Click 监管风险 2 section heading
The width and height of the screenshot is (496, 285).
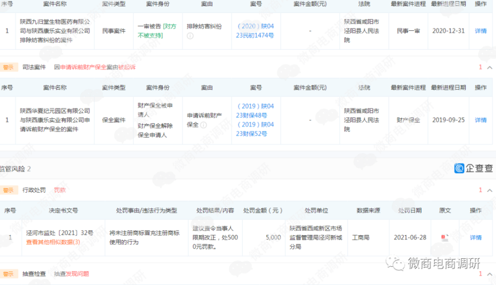[15, 169]
